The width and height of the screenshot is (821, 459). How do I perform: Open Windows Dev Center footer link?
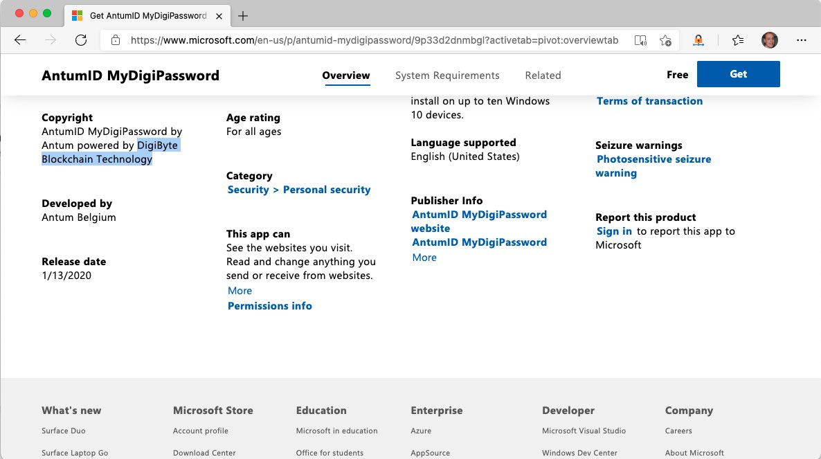579,453
